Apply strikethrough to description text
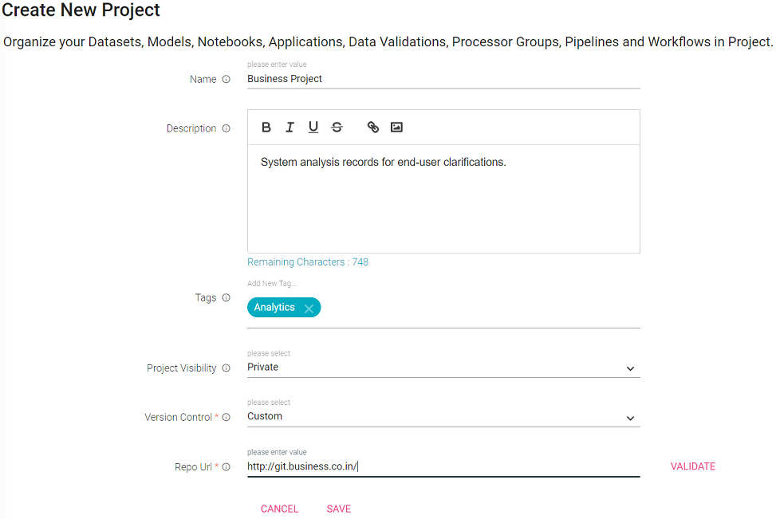The image size is (776, 519). pos(337,127)
